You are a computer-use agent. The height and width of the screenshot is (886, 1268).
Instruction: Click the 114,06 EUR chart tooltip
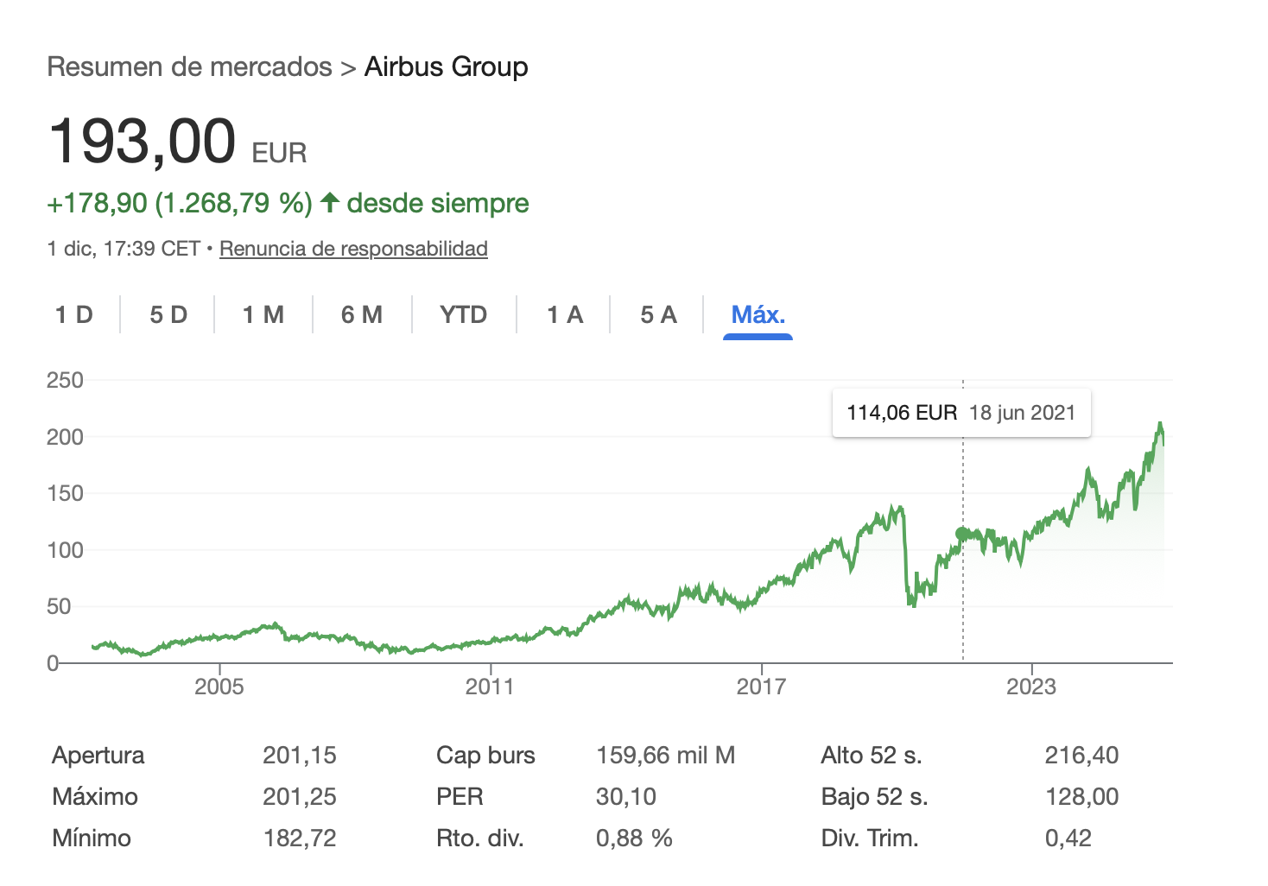point(961,413)
